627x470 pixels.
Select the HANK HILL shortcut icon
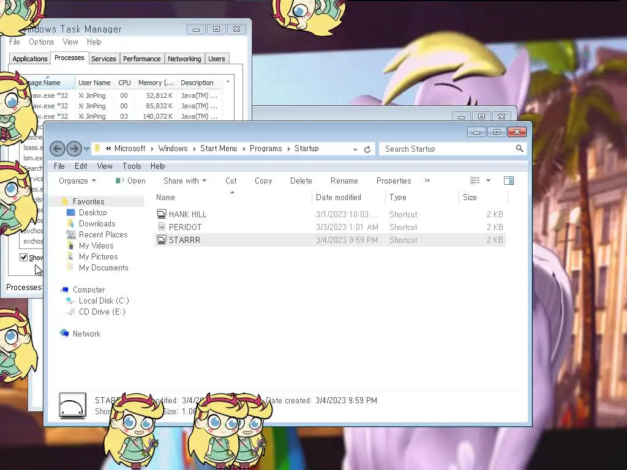(161, 214)
